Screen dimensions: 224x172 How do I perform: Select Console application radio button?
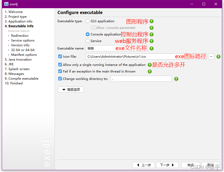[87, 34]
